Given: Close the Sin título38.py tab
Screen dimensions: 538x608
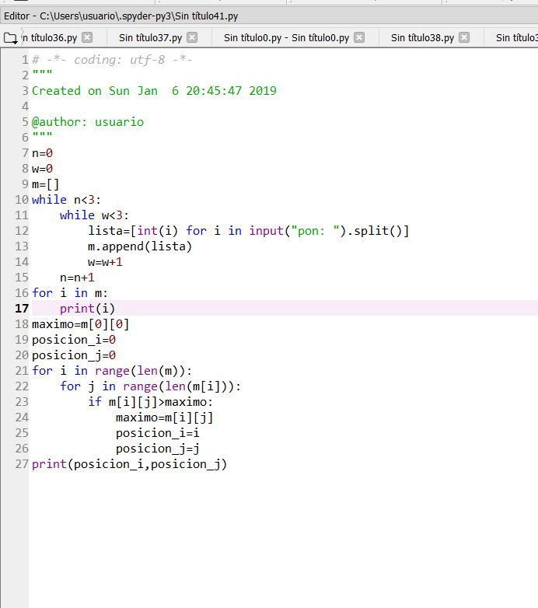Looking at the screenshot, I should [464, 37].
